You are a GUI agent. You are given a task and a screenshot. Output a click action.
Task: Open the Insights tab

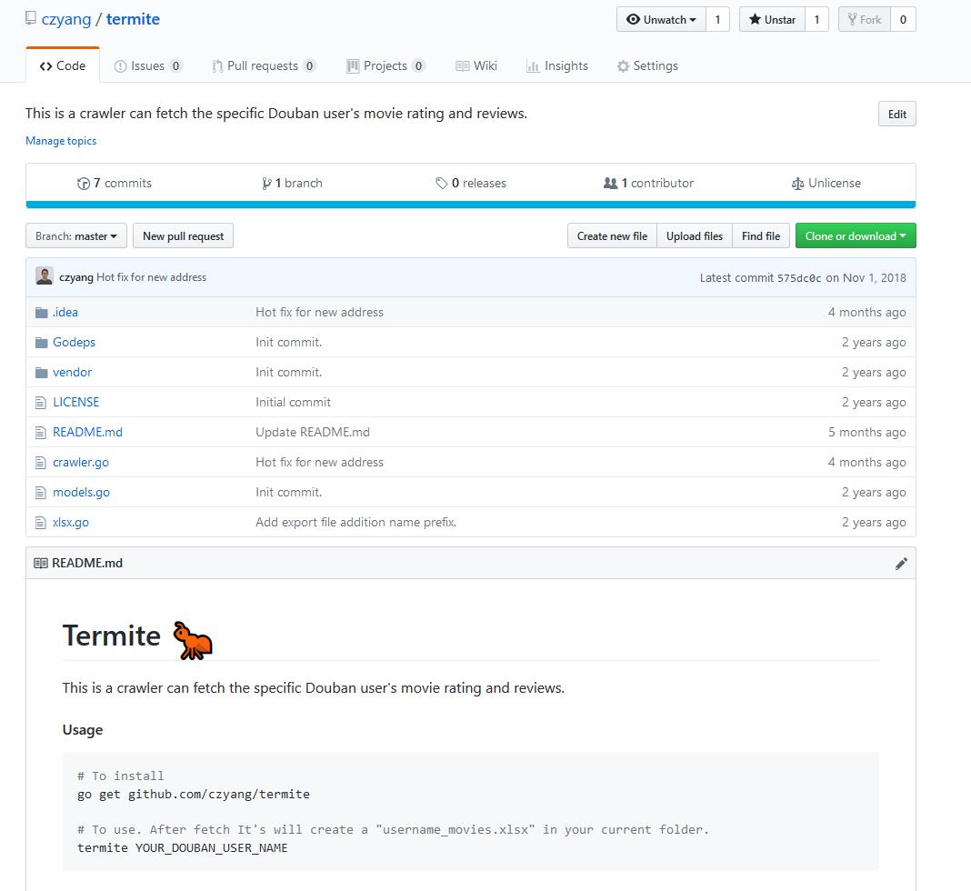click(x=556, y=66)
